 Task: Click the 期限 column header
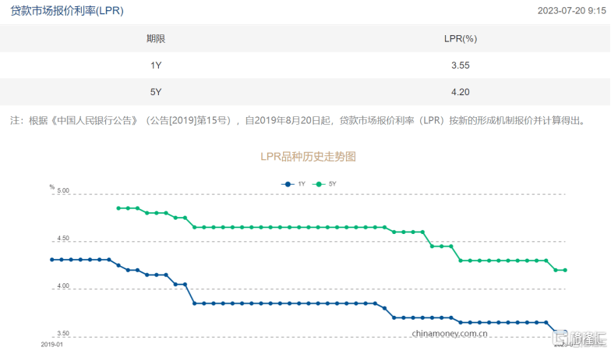(x=156, y=38)
